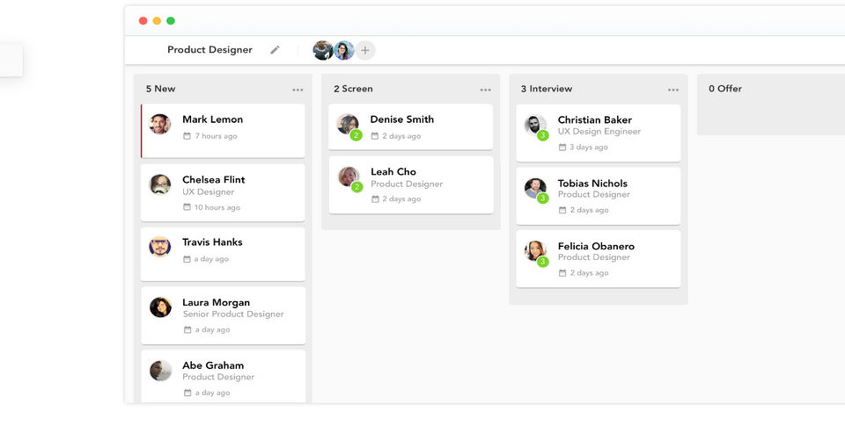This screenshot has height=433, width=845.
Task: Click the green badge on Denise Smith's avatar
Action: tap(356, 135)
